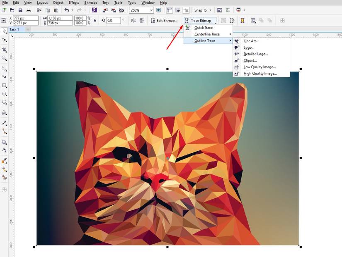Select the Crop tool
Screen dimensions: 342x257
[x=5, y=49]
